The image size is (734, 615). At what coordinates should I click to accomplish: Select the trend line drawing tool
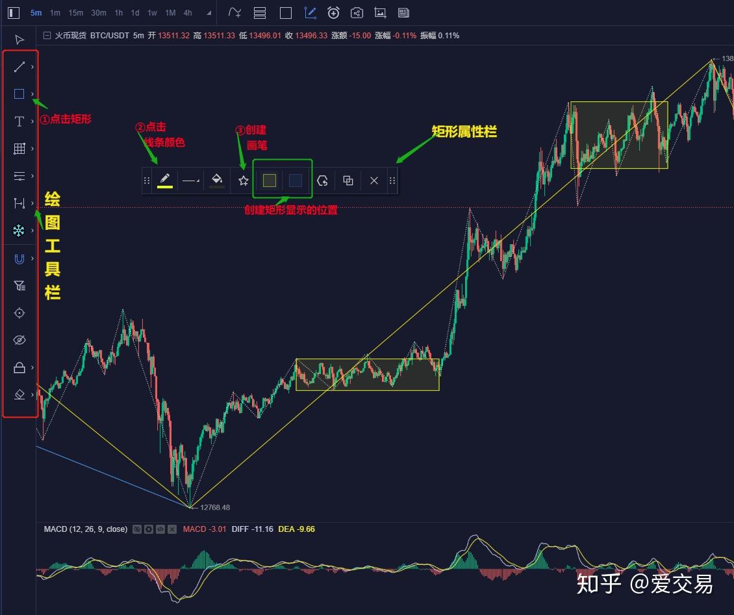(19, 67)
